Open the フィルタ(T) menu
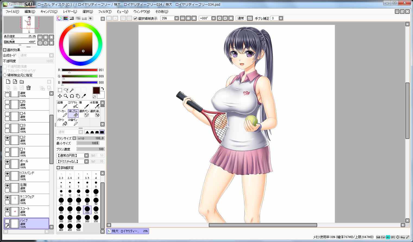Viewport: 413px width, 242px height. coord(105,12)
